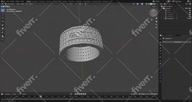Screen dimensions: 192x102
Task: Open the viewport Add menu
Action: (x=27, y=4)
